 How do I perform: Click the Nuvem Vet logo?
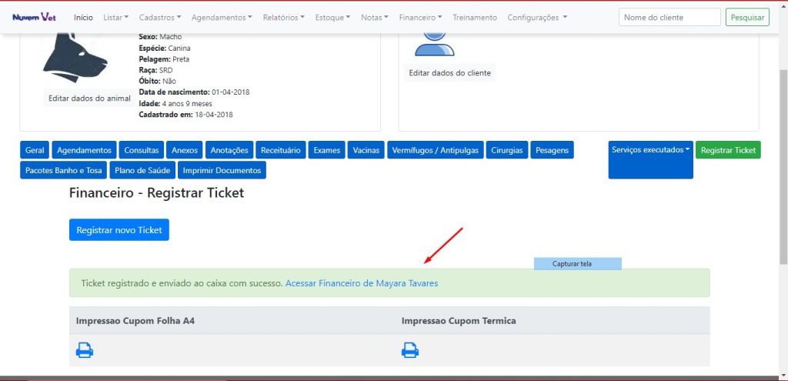coord(34,17)
